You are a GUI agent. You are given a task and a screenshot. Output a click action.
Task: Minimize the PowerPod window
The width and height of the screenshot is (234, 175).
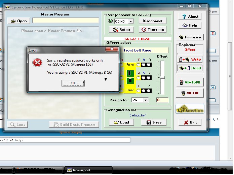tap(182, 6)
